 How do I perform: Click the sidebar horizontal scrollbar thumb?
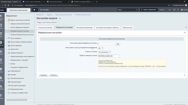coord(17,100)
